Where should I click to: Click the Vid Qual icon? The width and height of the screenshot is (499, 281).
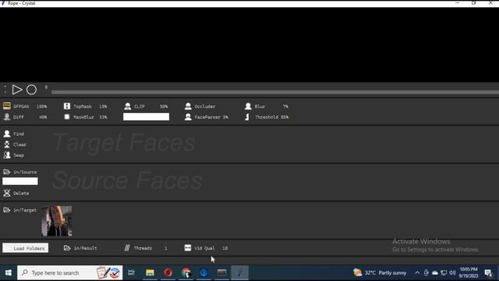(x=188, y=248)
